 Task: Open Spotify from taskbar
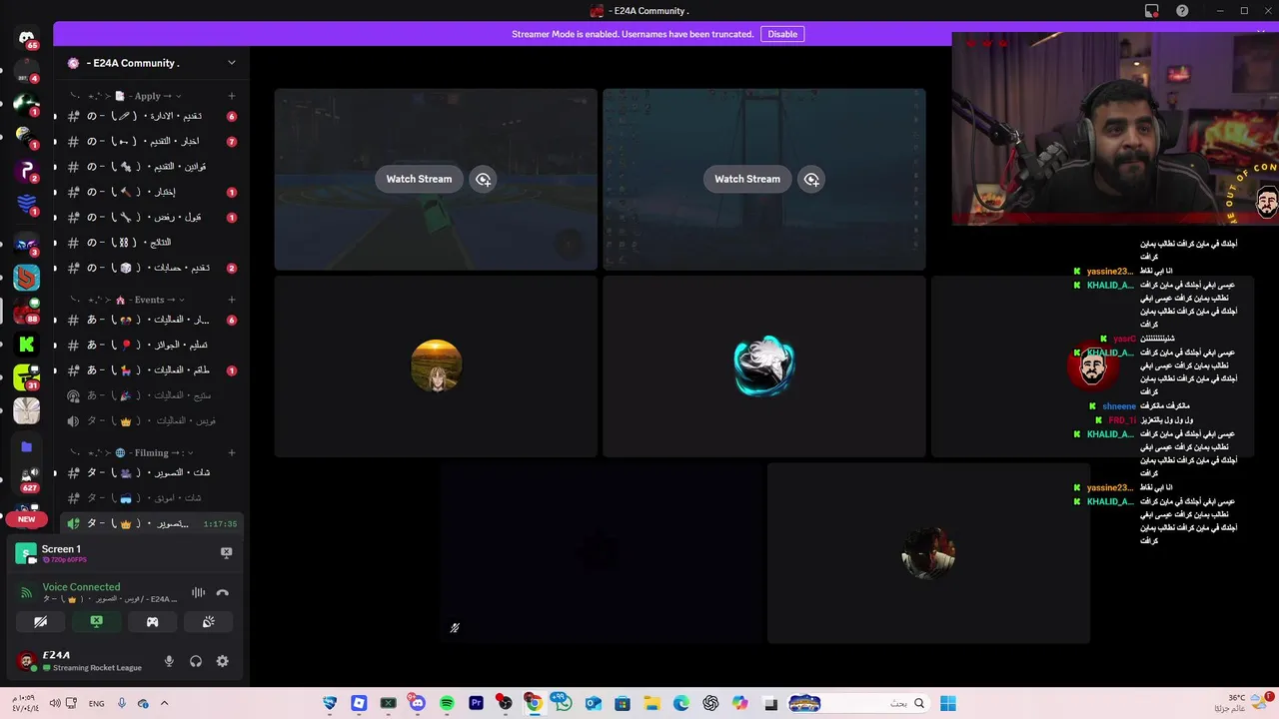[447, 703]
